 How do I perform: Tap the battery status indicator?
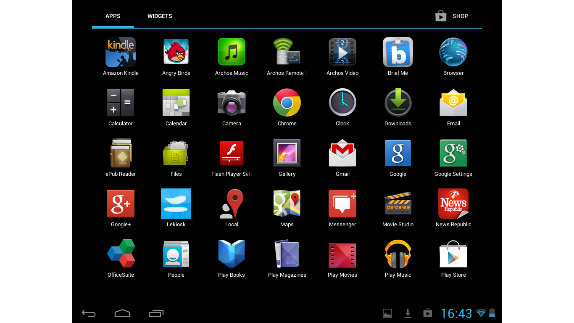click(492, 313)
